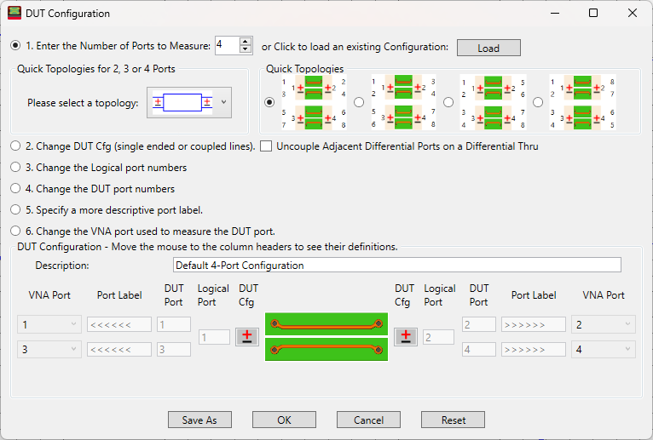The image size is (653, 440).
Task: Select option 5 more descriptive port label
Action: [16, 209]
